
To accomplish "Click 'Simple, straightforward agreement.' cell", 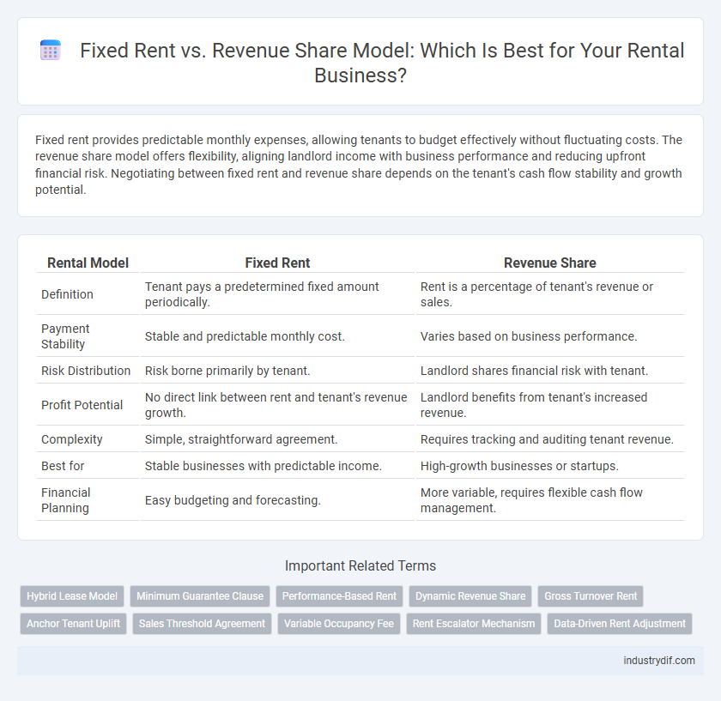I will pos(278,439).
